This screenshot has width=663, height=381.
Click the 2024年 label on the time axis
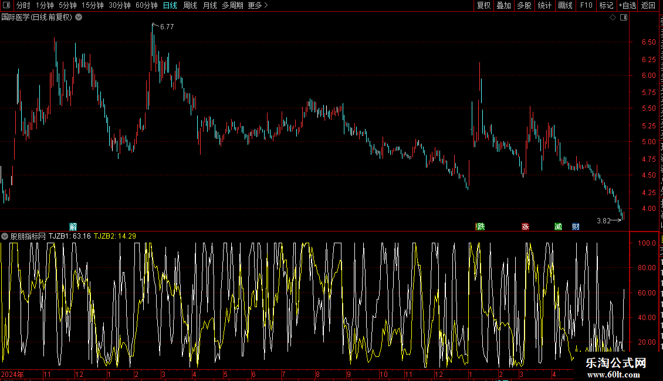coord(12,374)
